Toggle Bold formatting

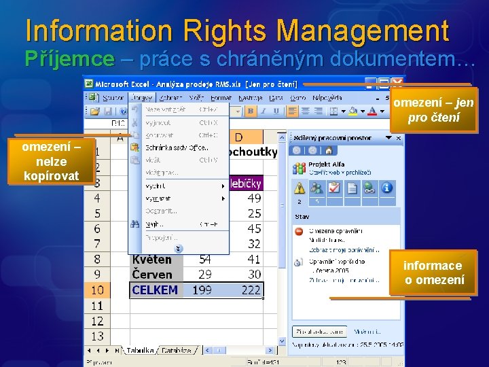250,111
